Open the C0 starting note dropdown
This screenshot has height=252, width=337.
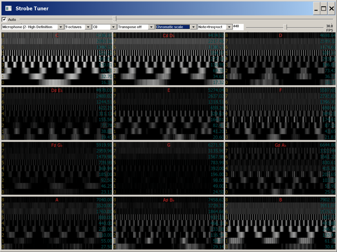[x=113, y=27]
